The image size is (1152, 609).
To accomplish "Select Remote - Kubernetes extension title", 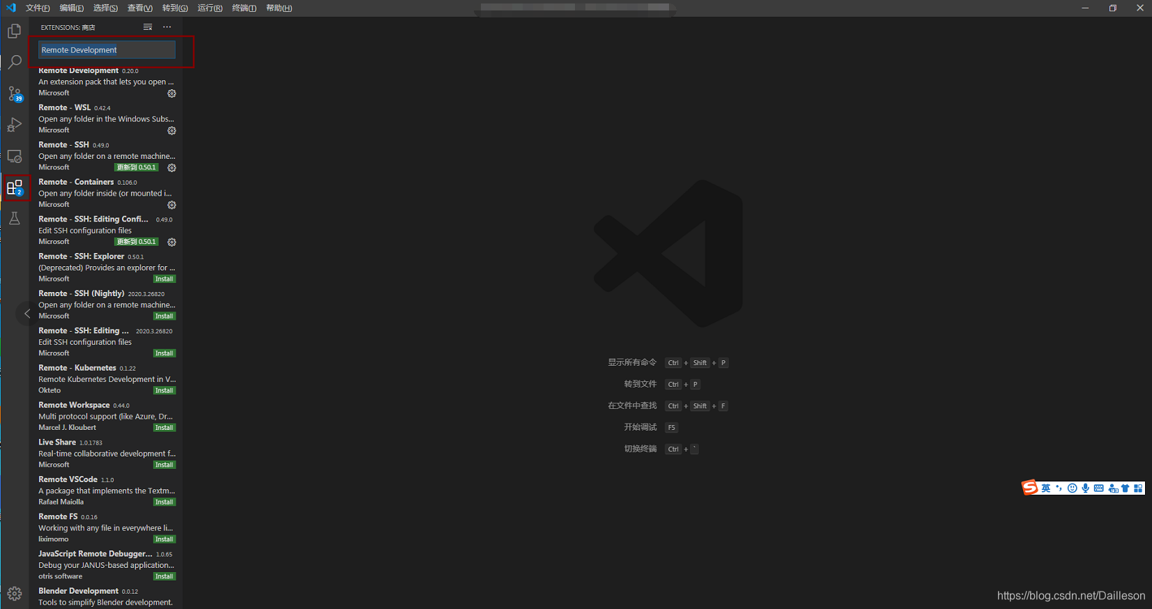I will [77, 368].
